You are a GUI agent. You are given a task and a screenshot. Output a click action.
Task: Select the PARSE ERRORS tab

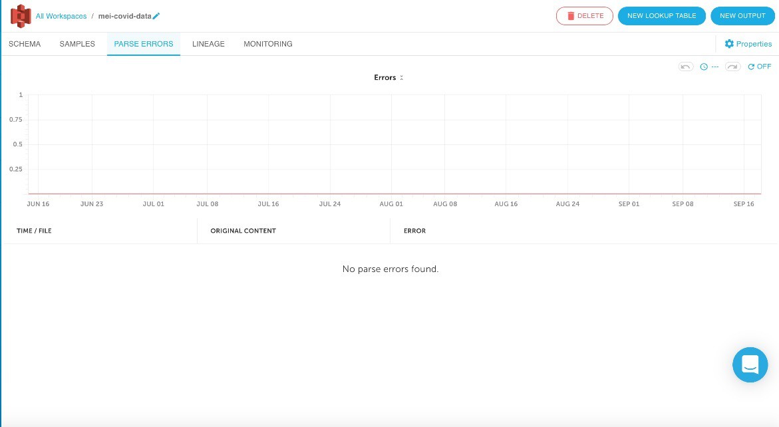coord(144,44)
